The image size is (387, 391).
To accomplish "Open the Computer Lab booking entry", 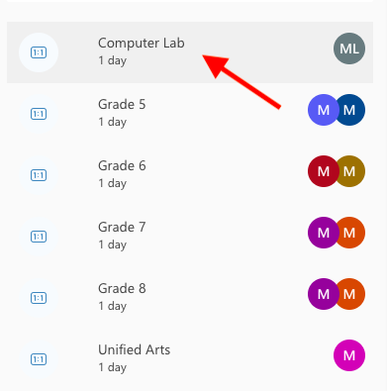I will click(190, 52).
